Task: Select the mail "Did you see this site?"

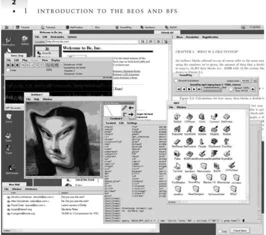Action: point(73,197)
